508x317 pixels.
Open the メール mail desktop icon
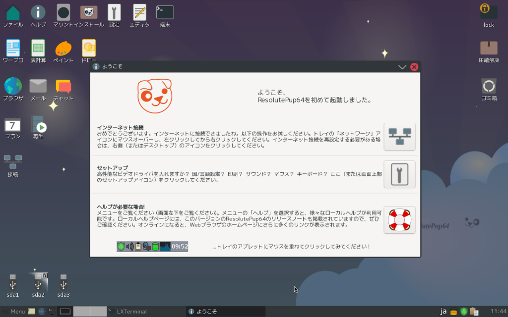[x=38, y=86]
